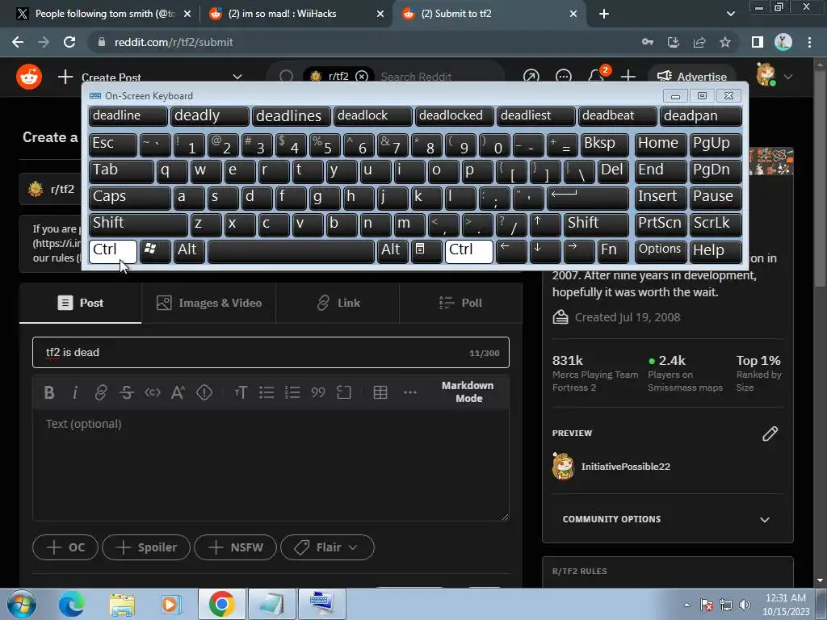Image resolution: width=827 pixels, height=620 pixels.
Task: Insert a code block
Action: click(344, 392)
